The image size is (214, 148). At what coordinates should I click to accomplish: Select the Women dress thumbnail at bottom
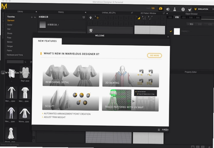pyautogui.click(x=11, y=133)
